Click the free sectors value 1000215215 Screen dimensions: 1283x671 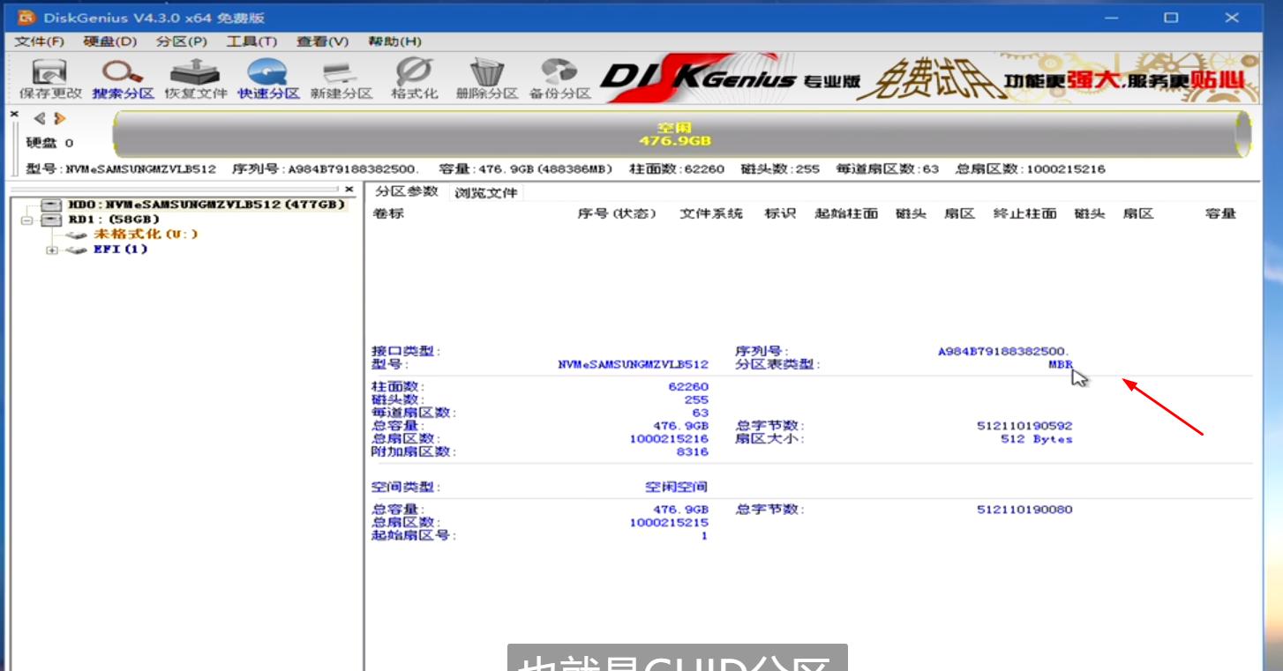[669, 523]
